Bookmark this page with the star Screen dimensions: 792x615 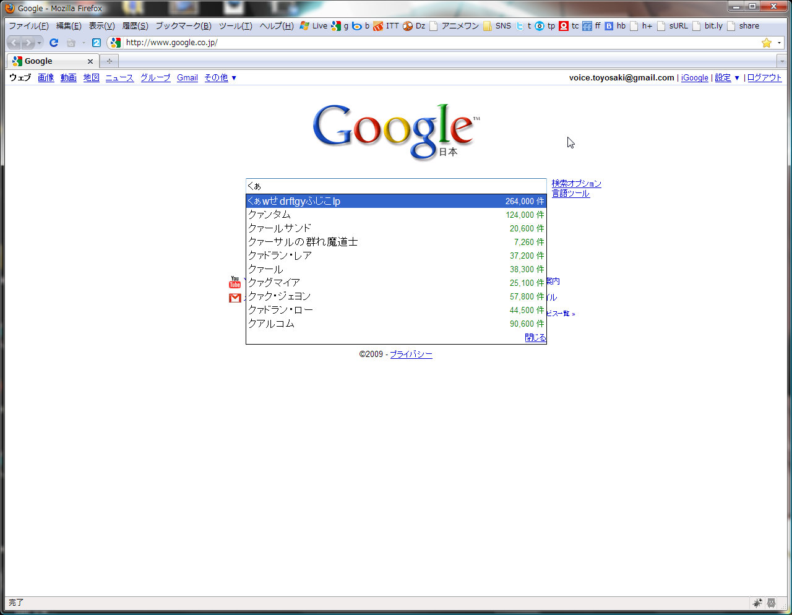pyautogui.click(x=767, y=43)
